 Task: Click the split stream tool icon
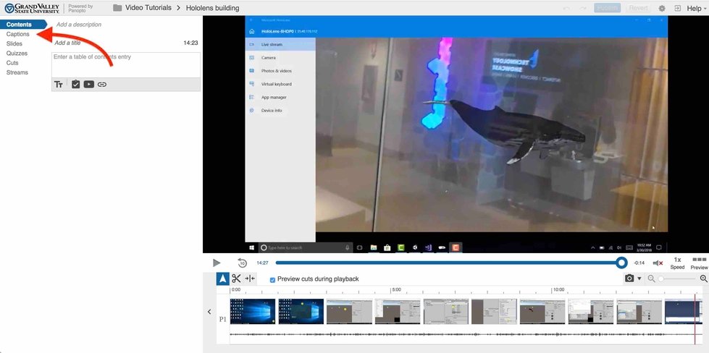click(x=250, y=278)
